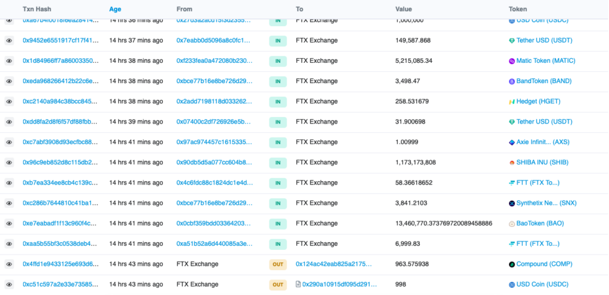Click the SHIBA INU logo icon
This screenshot has height=295, width=609.
coord(512,163)
